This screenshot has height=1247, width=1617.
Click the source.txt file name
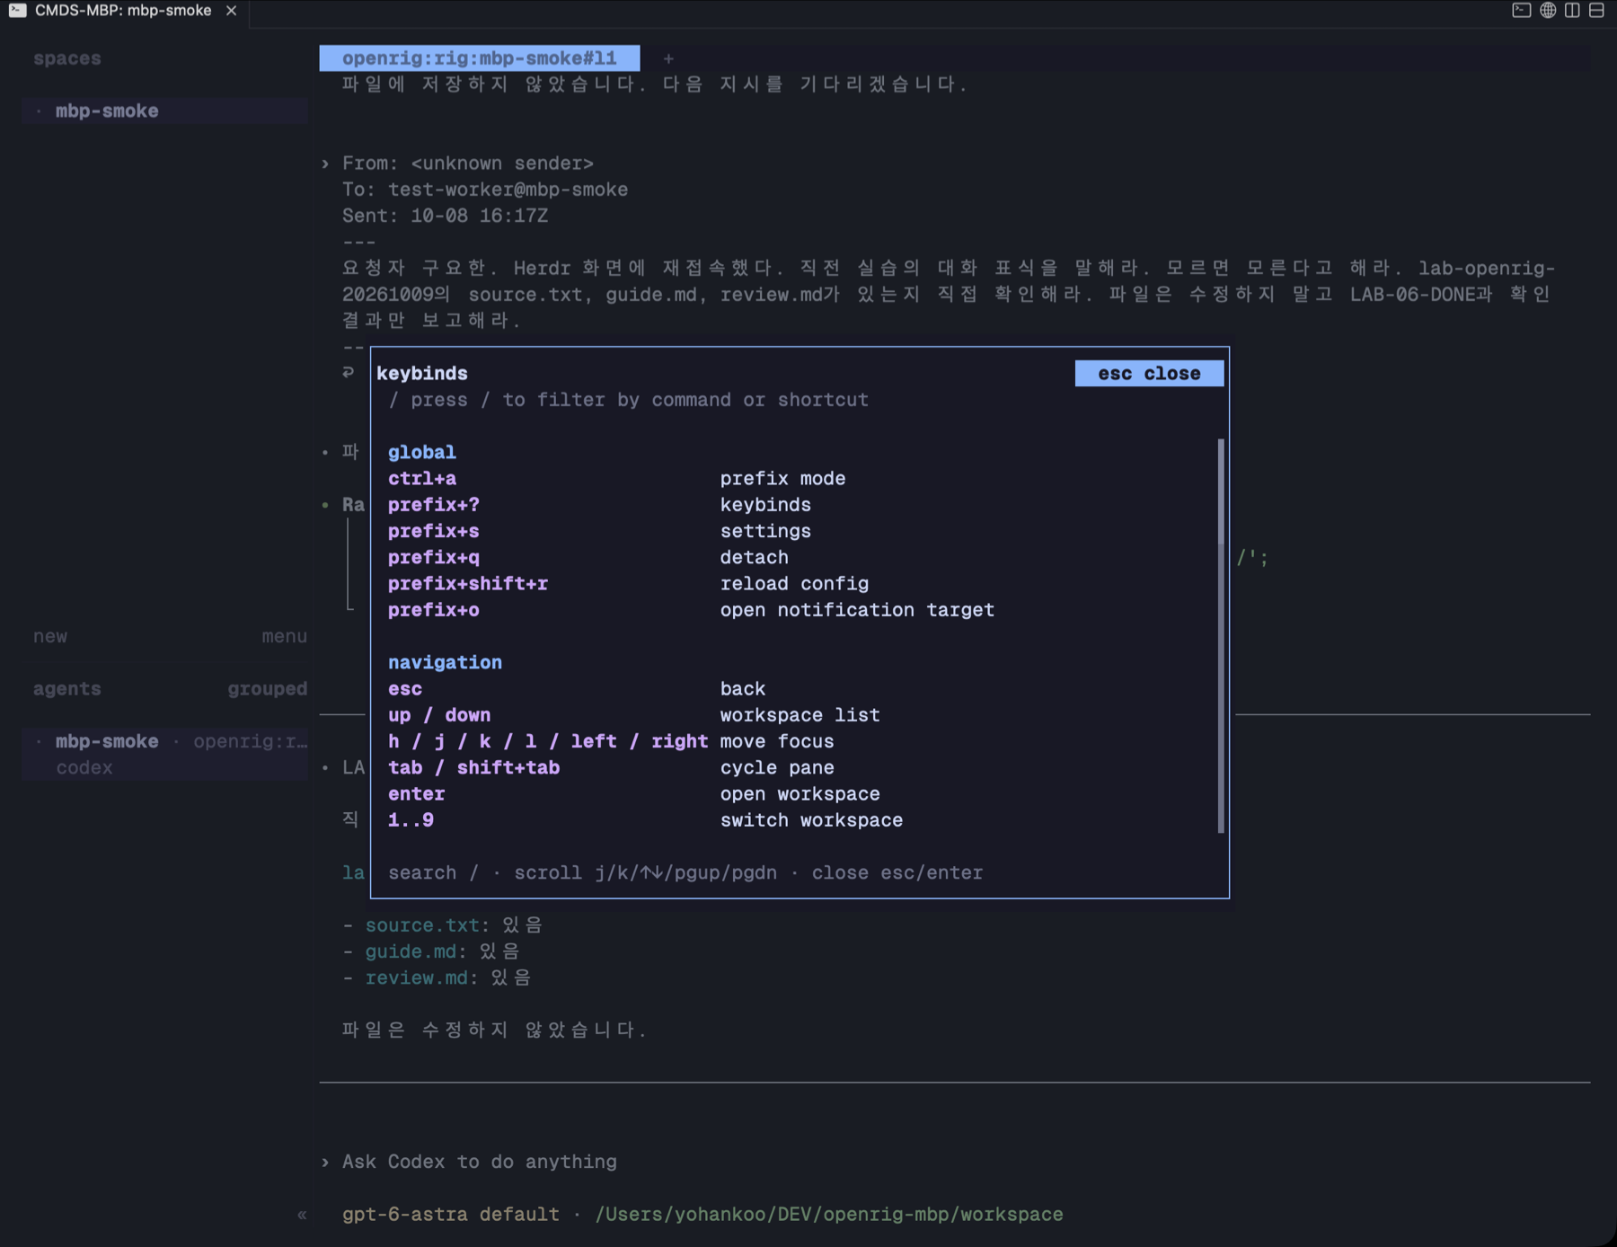[x=422, y=925]
